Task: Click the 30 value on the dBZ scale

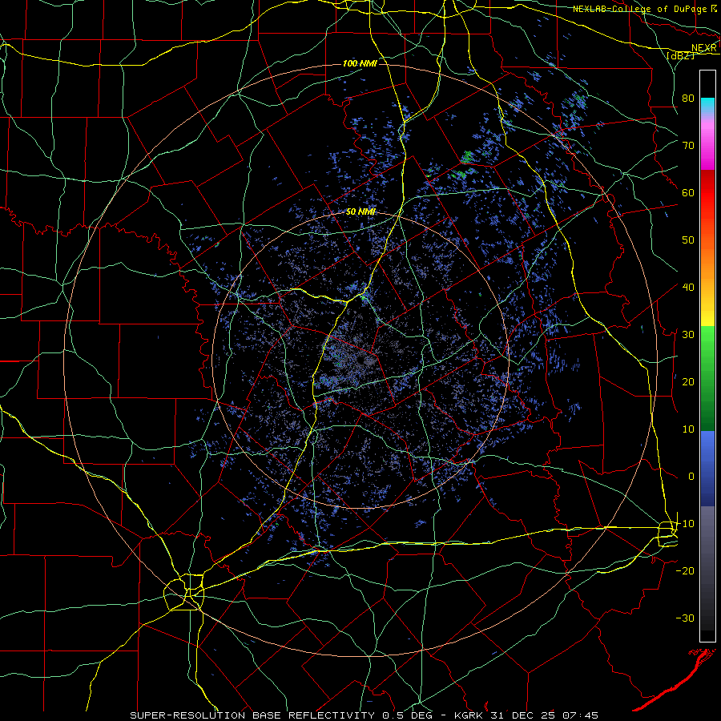Action: coord(688,335)
